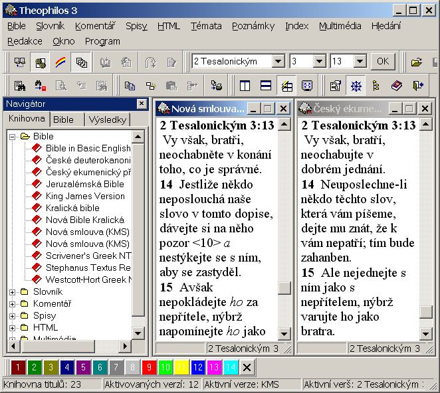
Task: Open the Komentář menu
Action: click(x=95, y=26)
